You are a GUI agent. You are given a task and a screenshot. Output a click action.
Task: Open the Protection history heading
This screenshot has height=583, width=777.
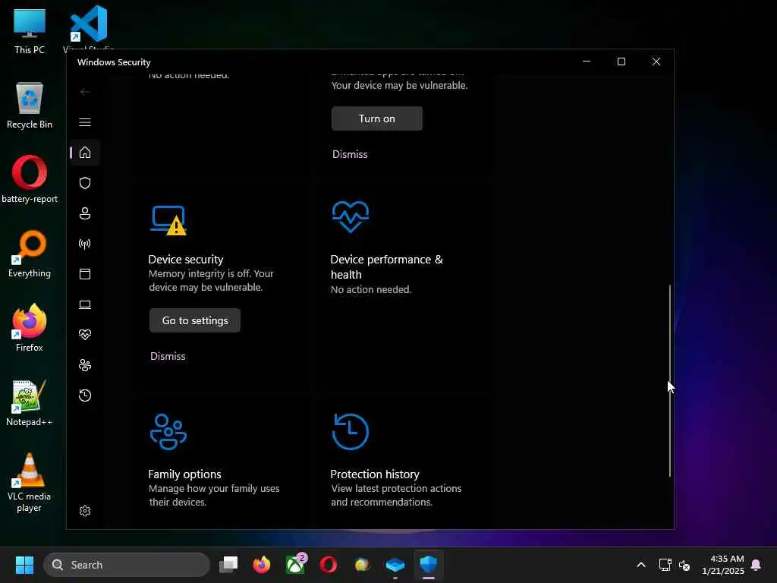[375, 474]
